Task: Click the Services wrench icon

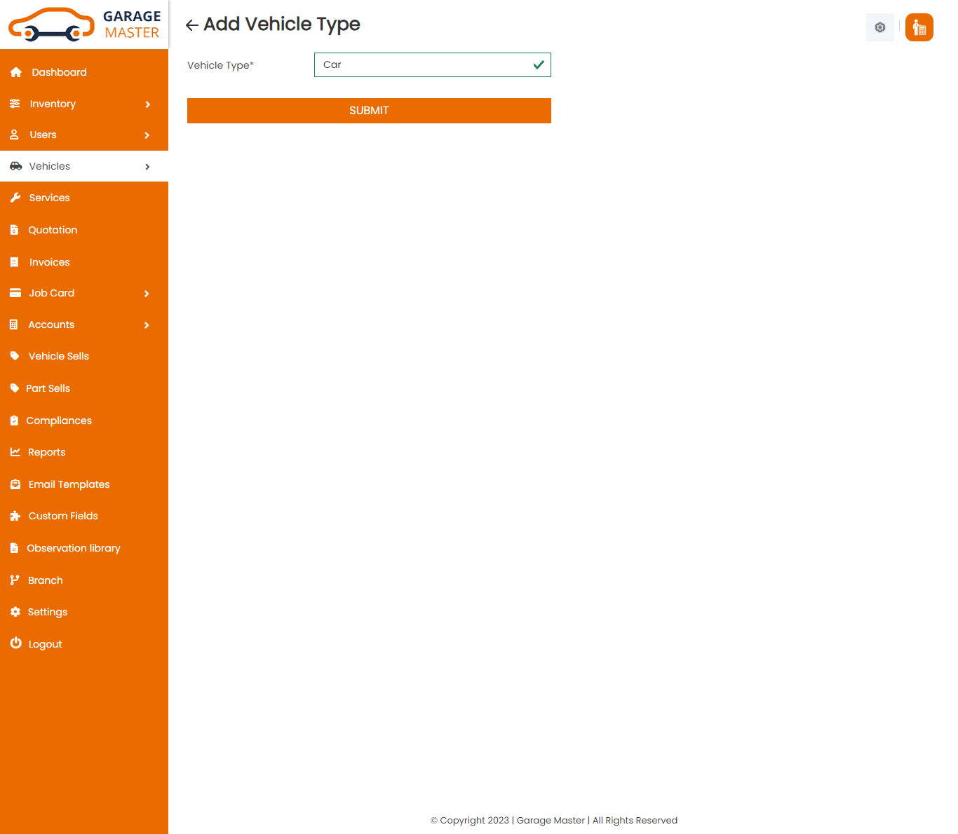Action: point(15,198)
